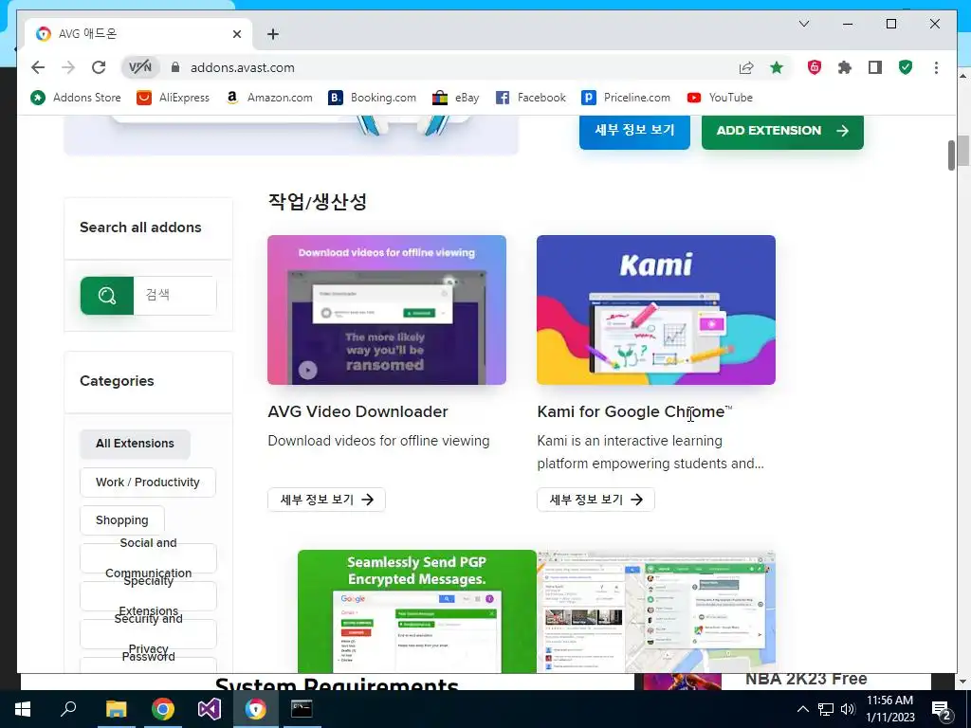Select Security and Privacy category

pyautogui.click(x=148, y=633)
